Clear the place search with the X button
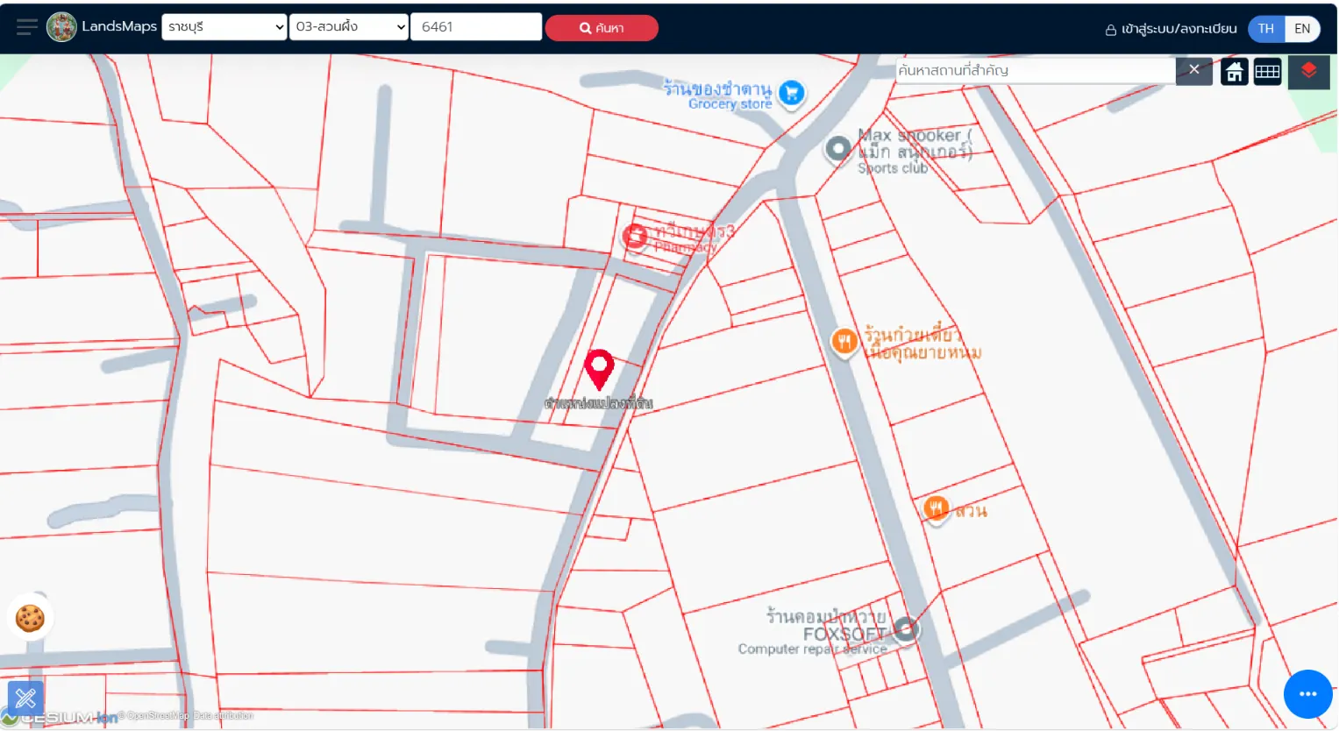The height and width of the screenshot is (731, 1339). (1193, 70)
